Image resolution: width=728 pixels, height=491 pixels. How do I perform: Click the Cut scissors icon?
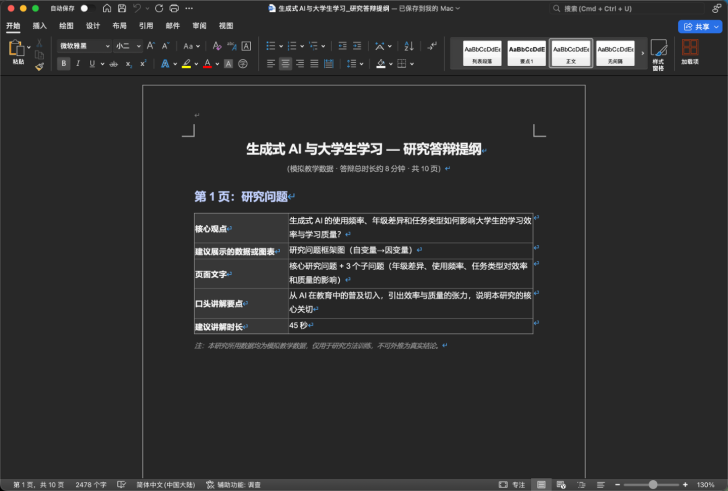tap(39, 43)
